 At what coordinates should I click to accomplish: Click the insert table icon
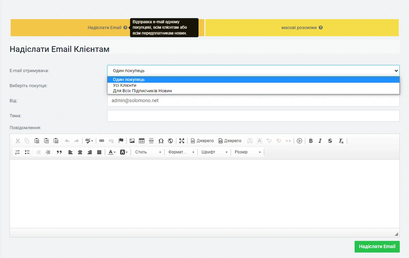point(142,141)
